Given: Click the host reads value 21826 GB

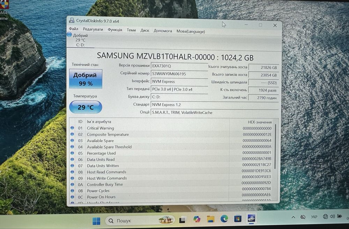Looking at the screenshot, I should pyautogui.click(x=263, y=67).
